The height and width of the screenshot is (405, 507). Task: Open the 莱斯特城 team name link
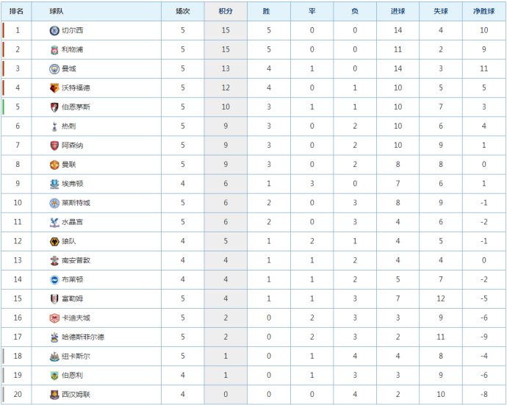point(76,203)
